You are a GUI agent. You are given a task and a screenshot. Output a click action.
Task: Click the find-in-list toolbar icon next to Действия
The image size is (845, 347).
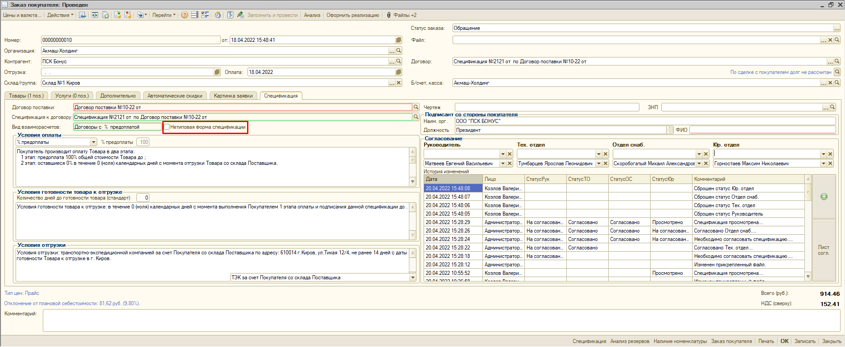[82, 15]
